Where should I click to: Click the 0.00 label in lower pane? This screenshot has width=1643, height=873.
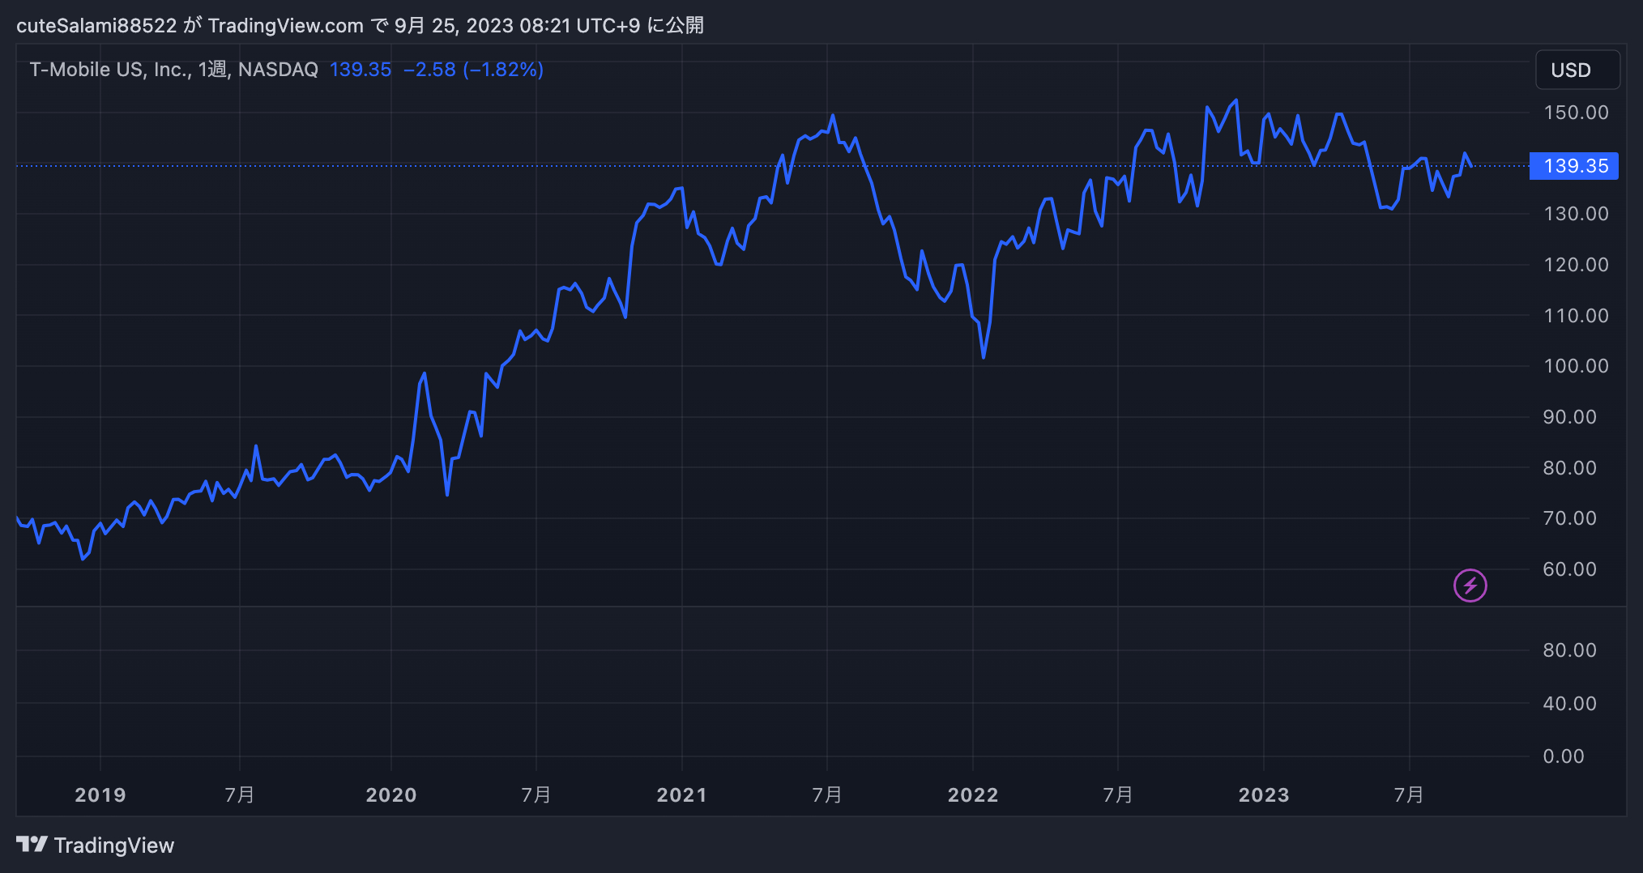click(x=1563, y=756)
